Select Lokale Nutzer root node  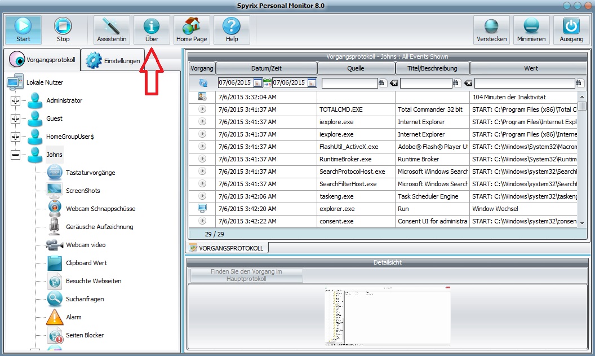coord(45,82)
